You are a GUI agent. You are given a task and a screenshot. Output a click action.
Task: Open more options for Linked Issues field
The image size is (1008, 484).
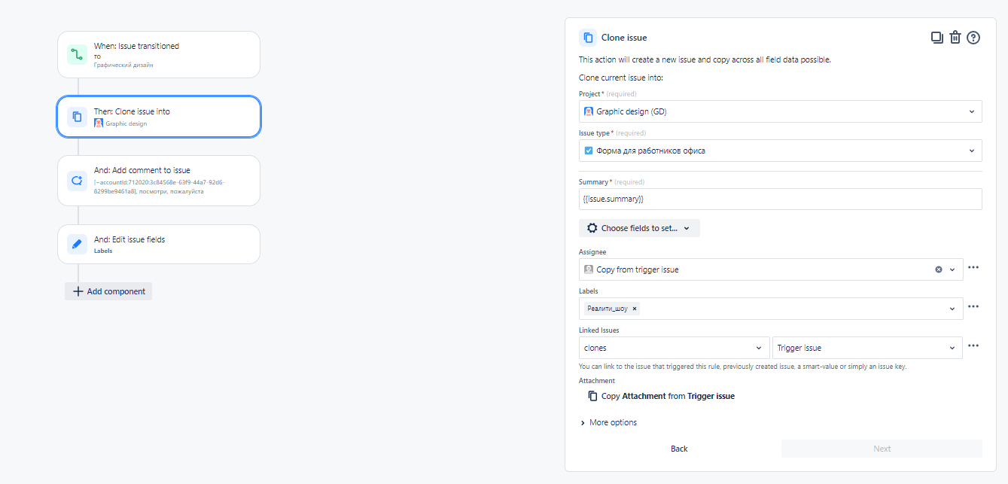click(x=973, y=346)
